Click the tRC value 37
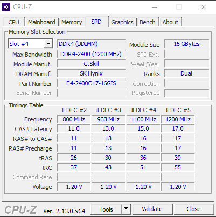Viewport: 216px width, 217px height. point(74,167)
